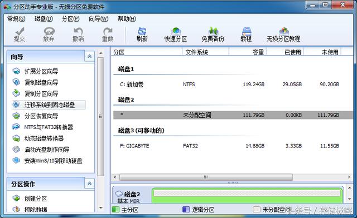This screenshot has width=357, height=218.
Task: Click the unallocated space bar in disk map
Action: (247, 193)
